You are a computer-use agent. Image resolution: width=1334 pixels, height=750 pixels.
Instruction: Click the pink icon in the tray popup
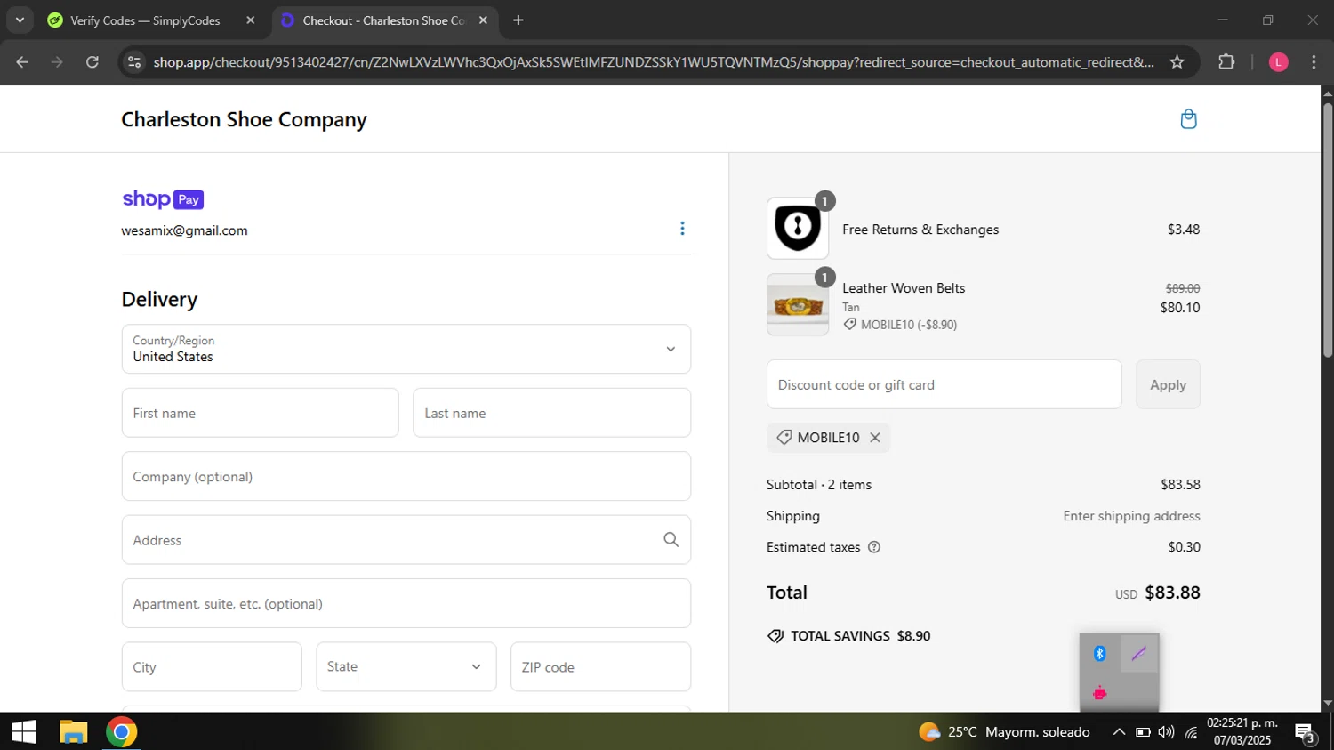(x=1099, y=693)
